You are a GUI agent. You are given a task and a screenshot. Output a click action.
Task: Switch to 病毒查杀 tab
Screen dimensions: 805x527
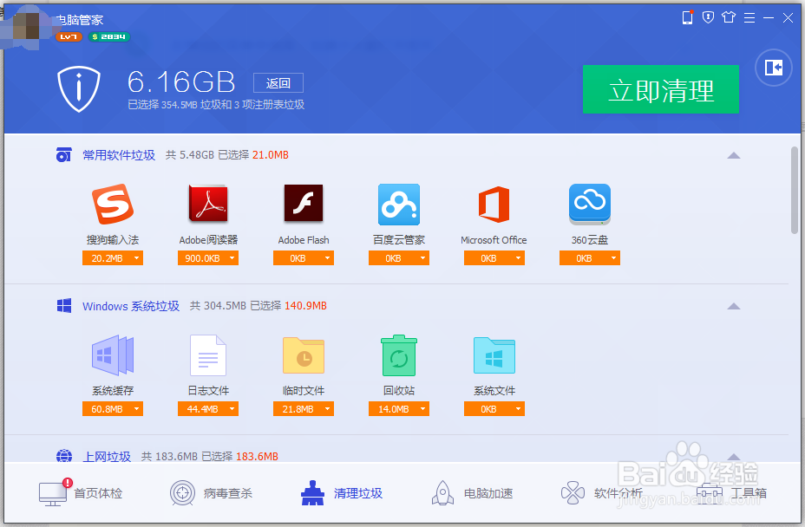(x=211, y=493)
